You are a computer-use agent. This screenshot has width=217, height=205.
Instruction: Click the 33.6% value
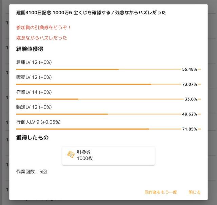coord(191,99)
